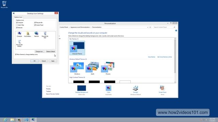Expand the arrow after Control Panel breadcrumb
This screenshot has width=218, height=122.
[69, 27]
